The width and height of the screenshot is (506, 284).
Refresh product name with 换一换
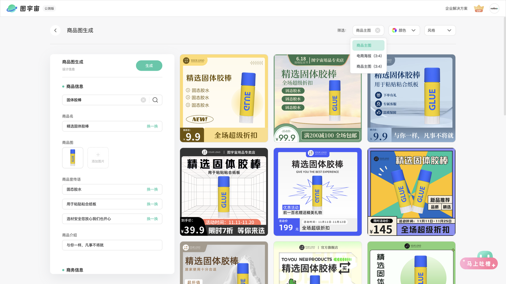coord(152,126)
